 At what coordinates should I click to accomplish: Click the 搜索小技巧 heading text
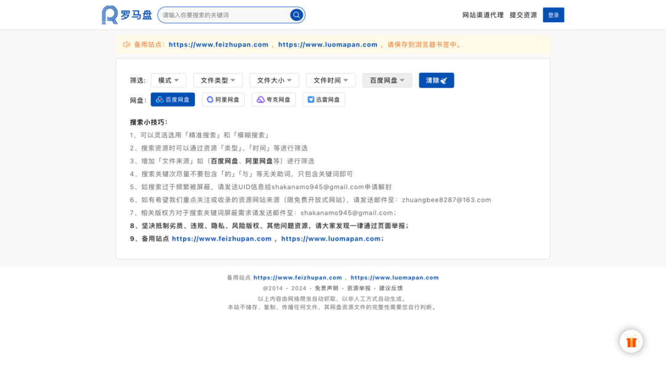click(149, 122)
